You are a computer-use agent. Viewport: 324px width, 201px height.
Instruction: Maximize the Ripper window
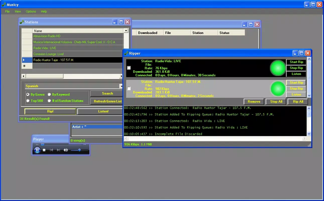coord(301,53)
